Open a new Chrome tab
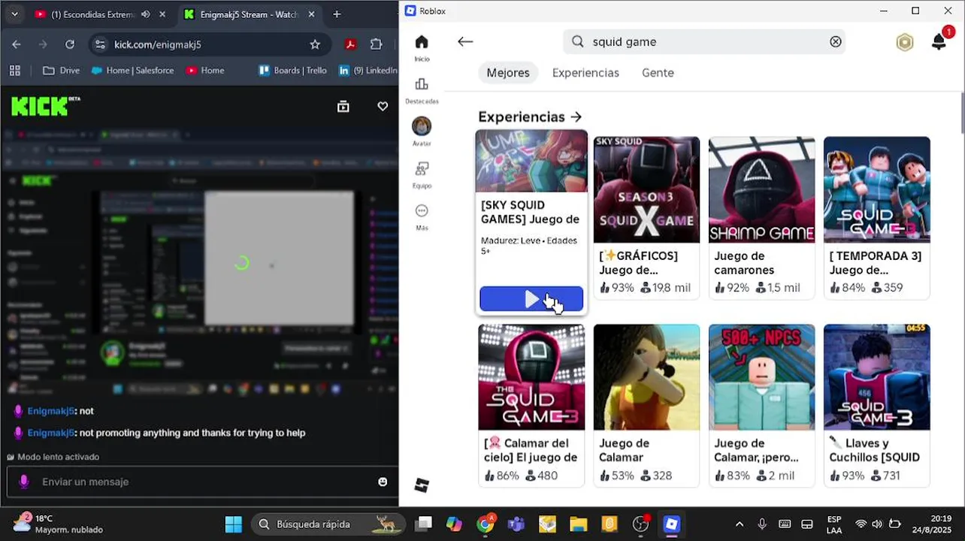Screen dimensions: 965x541 [337, 14]
